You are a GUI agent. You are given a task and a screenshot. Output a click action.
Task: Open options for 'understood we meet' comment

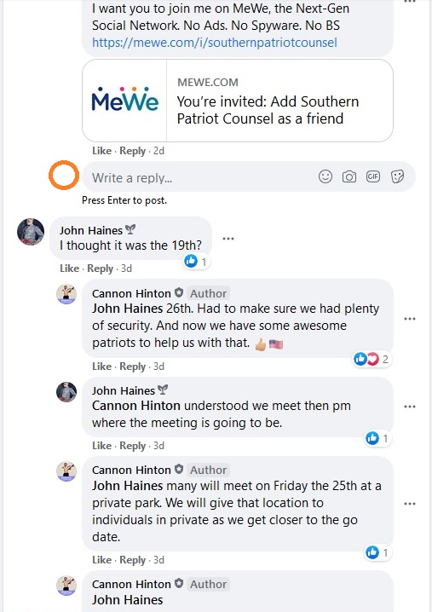[410, 407]
